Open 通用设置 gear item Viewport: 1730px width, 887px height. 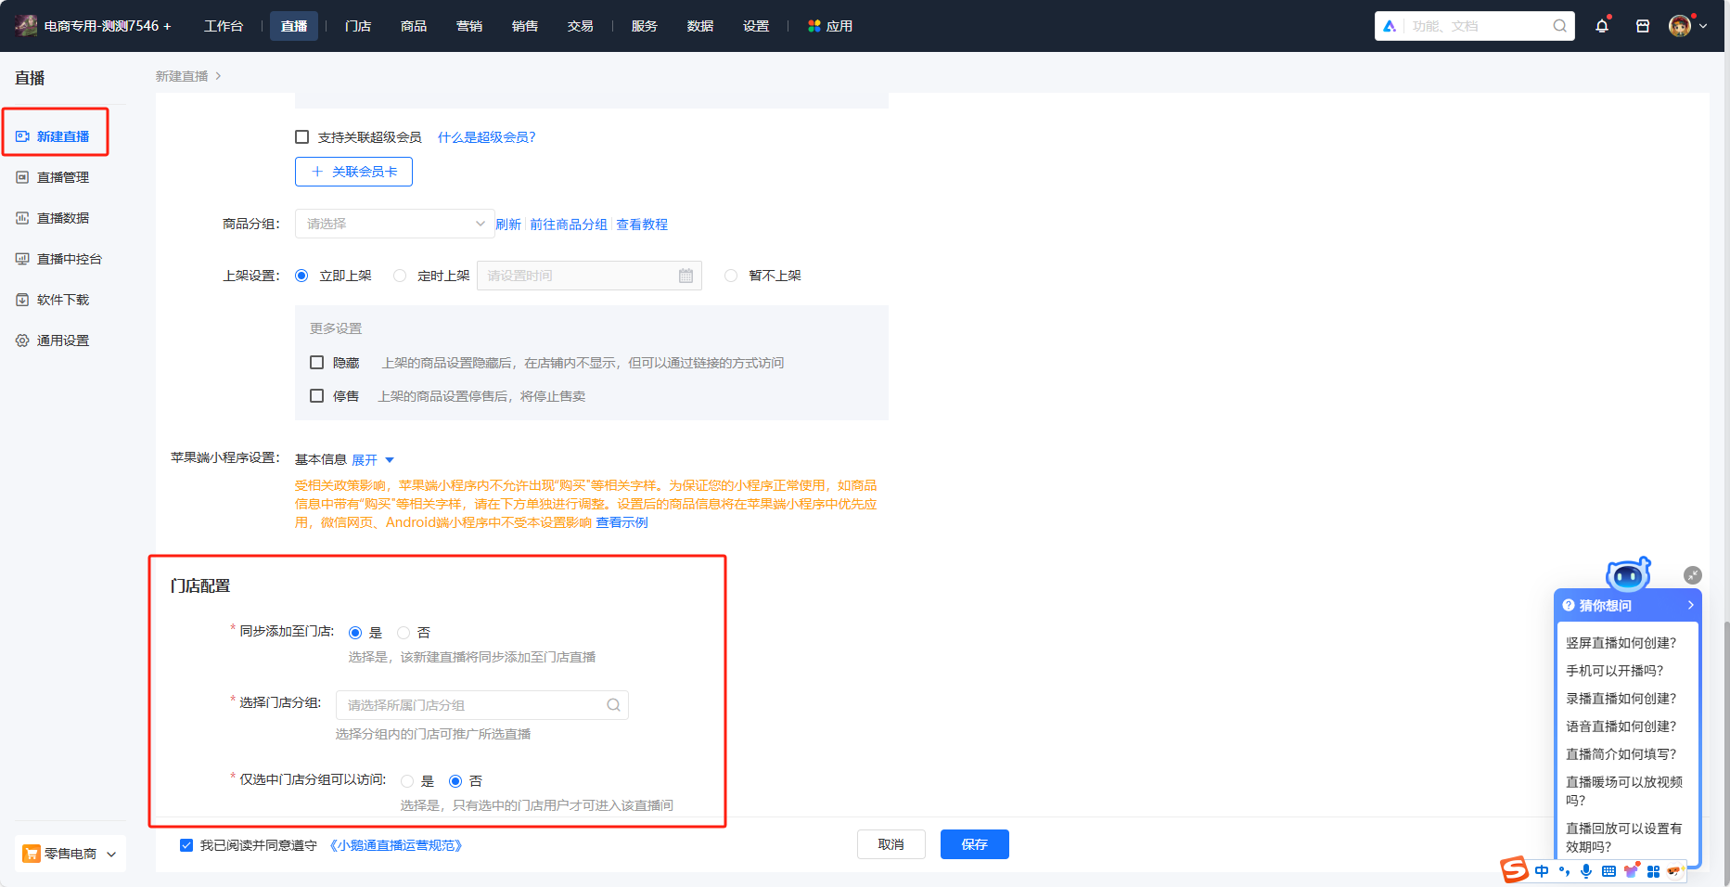53,341
